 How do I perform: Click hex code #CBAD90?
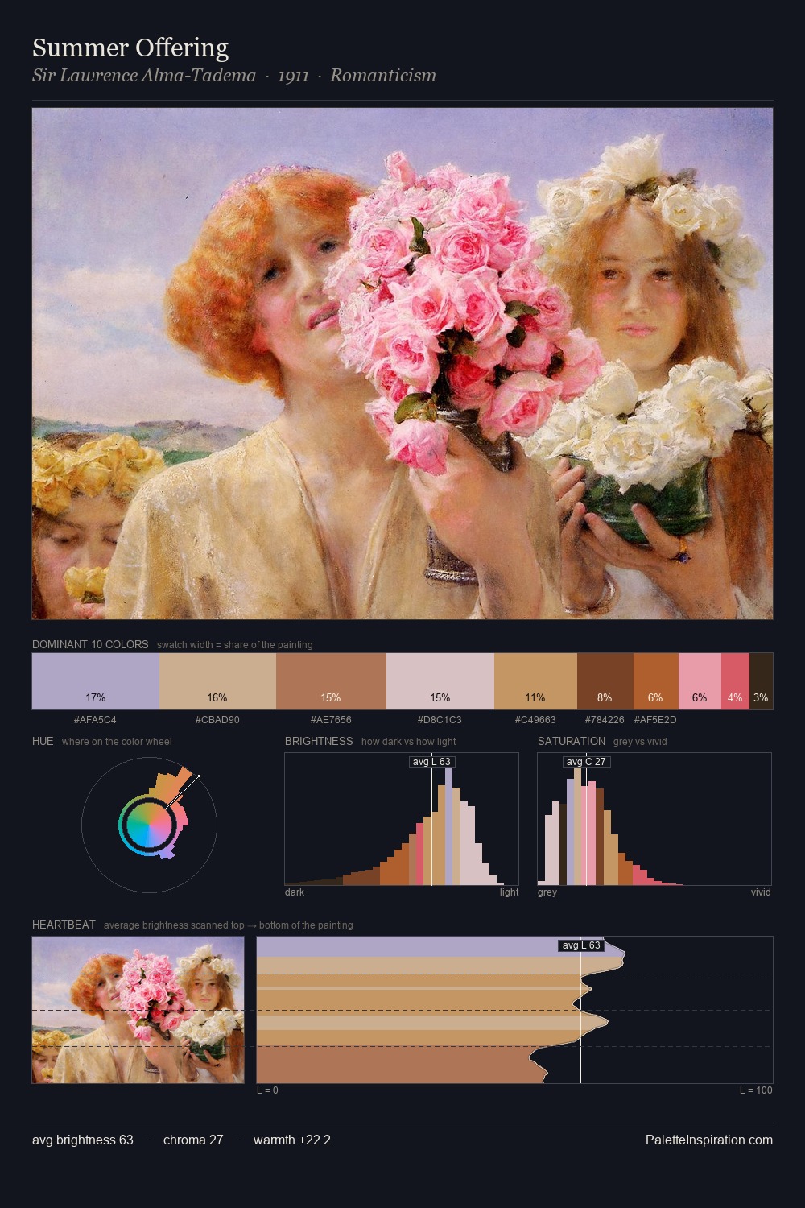click(217, 720)
